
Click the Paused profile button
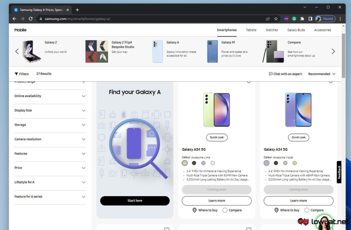[325, 19]
